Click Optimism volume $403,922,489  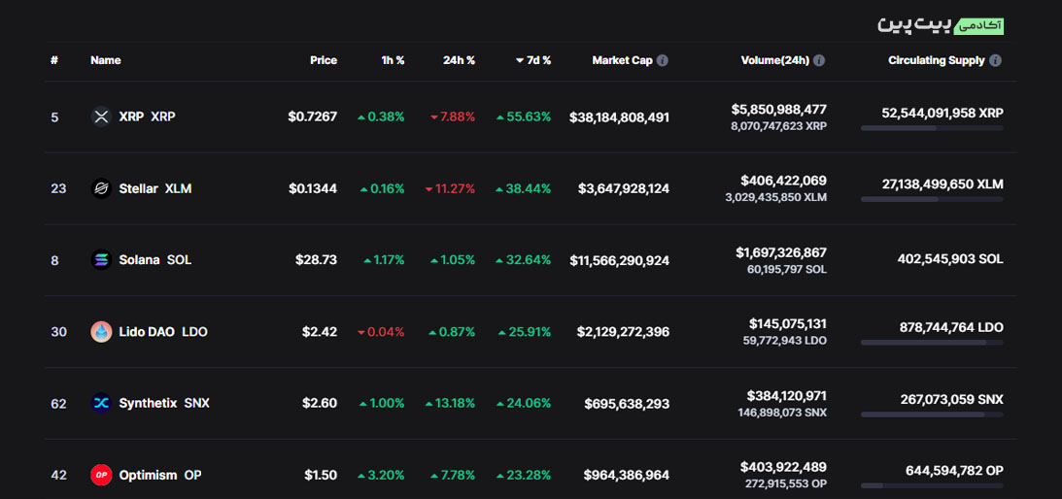(784, 467)
